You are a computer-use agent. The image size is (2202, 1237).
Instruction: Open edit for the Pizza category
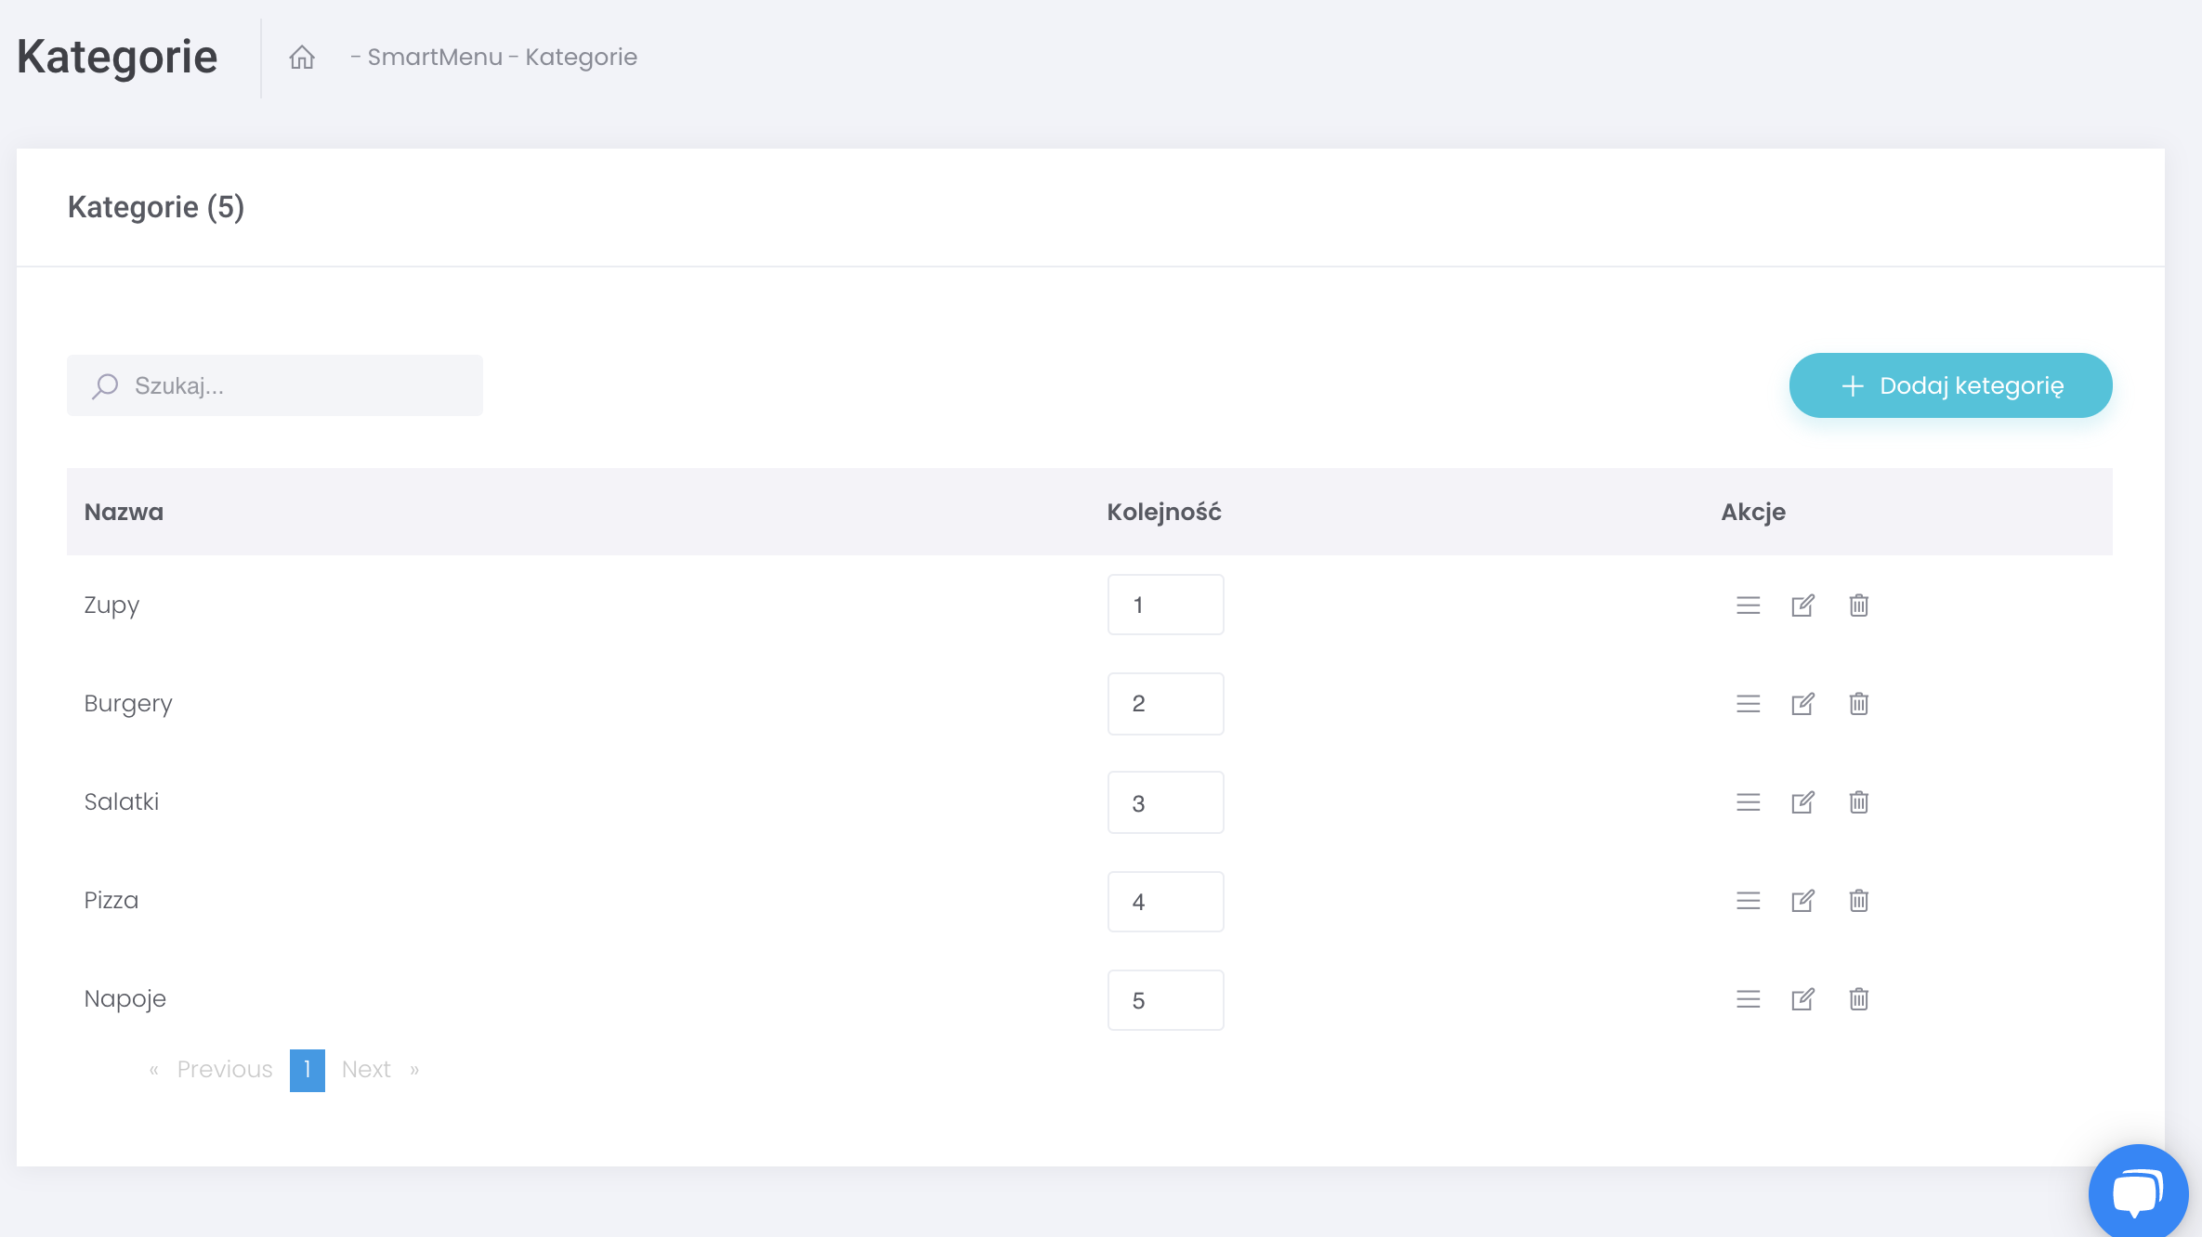click(1802, 901)
